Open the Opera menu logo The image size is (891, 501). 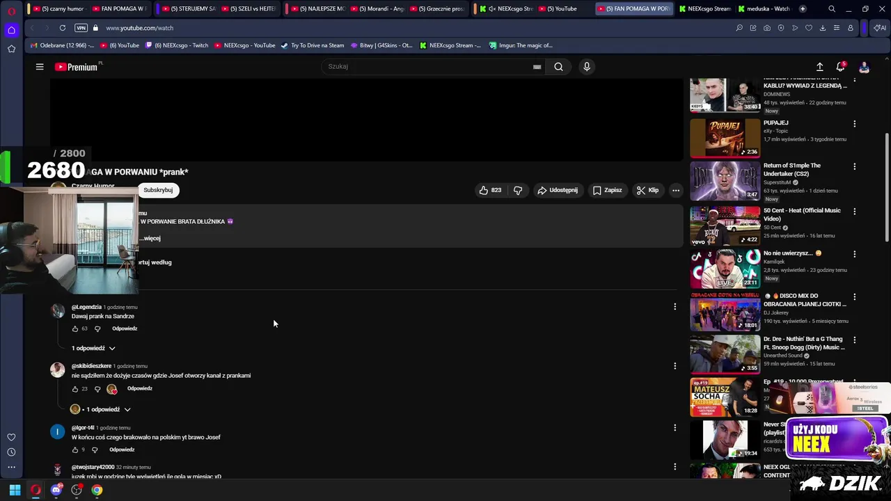[11, 11]
